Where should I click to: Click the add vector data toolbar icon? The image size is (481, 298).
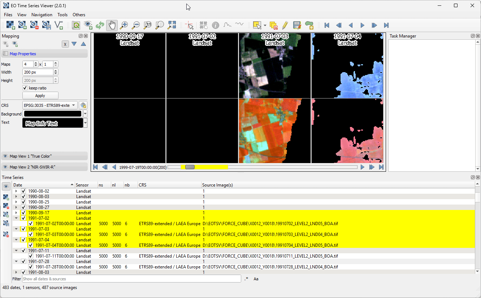point(58,25)
